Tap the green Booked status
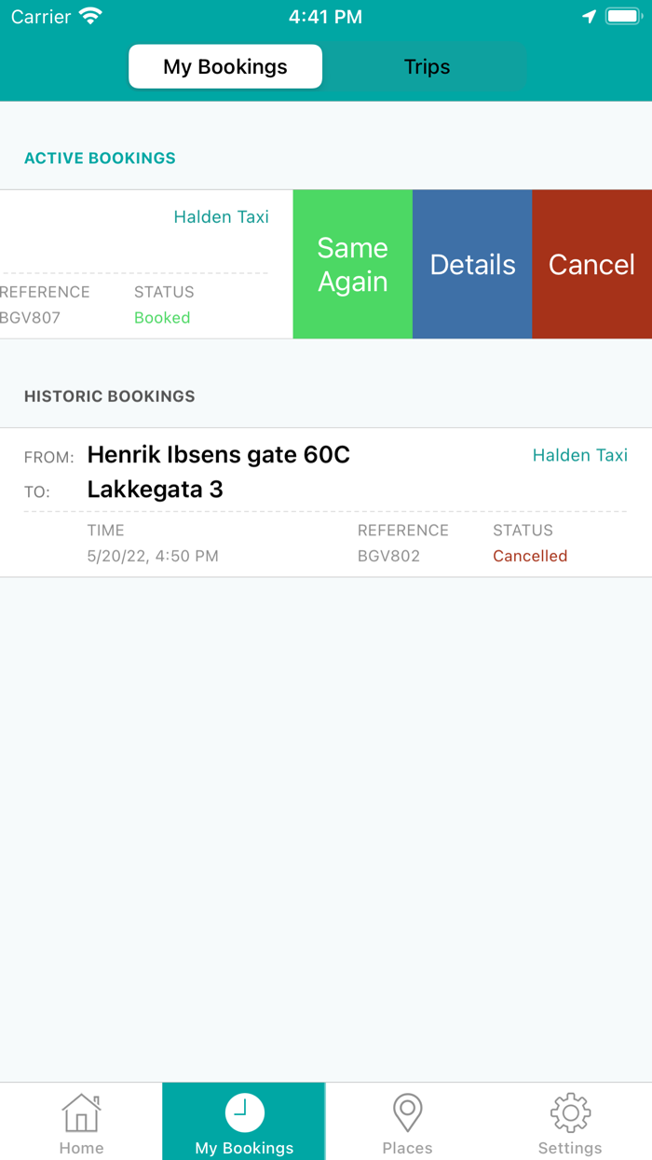This screenshot has height=1160, width=652. tap(162, 318)
